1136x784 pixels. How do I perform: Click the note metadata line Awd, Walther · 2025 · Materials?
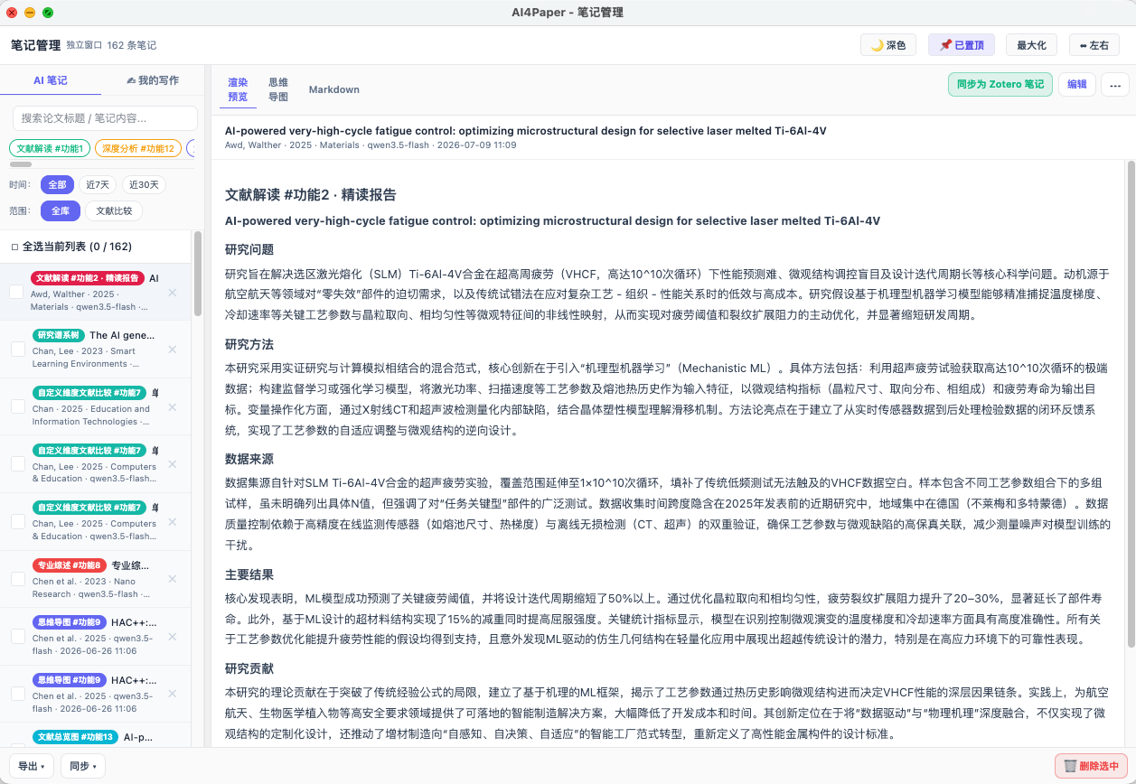click(x=371, y=145)
